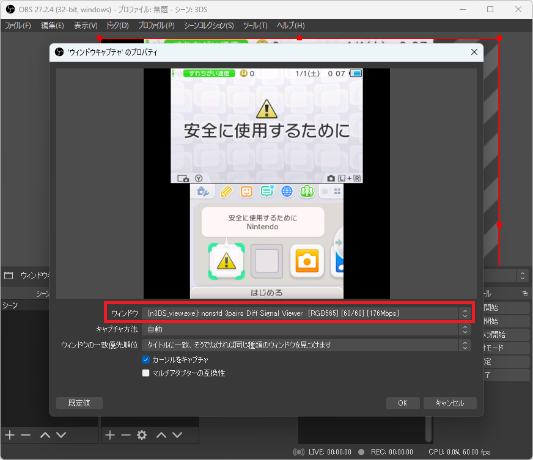Confirm properties with the OK button
Image resolution: width=533 pixels, height=460 pixels.
(403, 403)
